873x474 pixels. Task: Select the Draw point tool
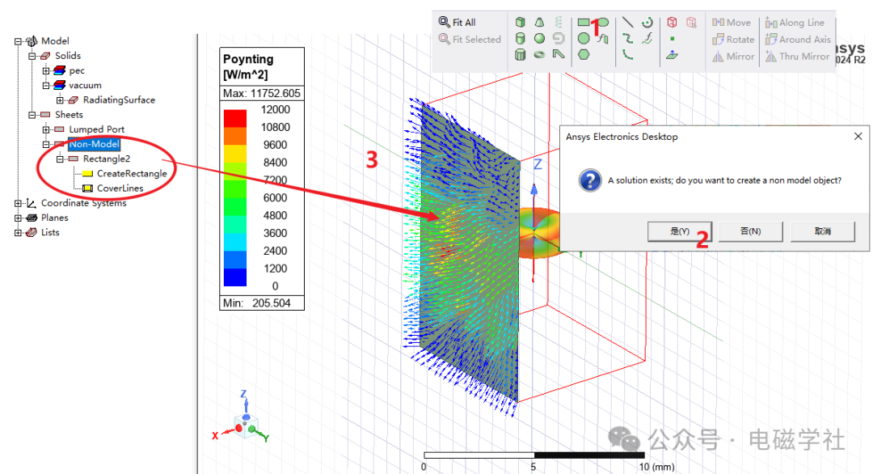pos(672,39)
